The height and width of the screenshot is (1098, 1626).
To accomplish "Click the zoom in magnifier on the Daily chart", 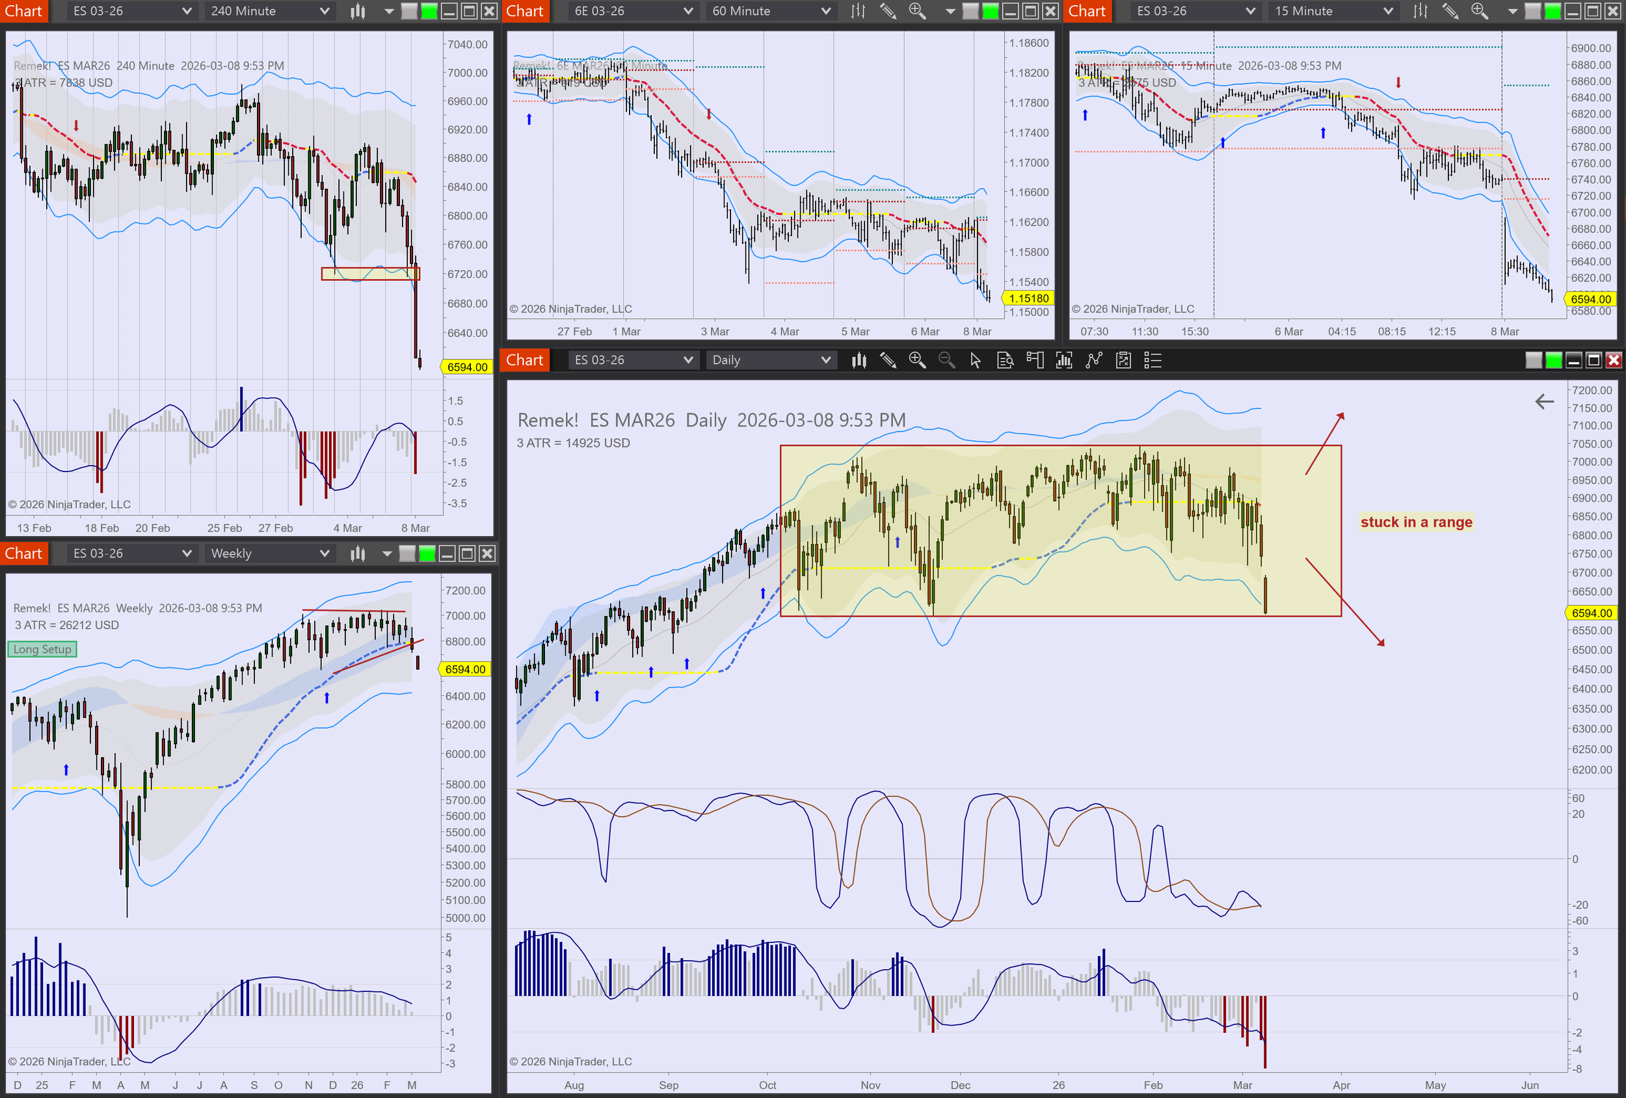I will click(x=916, y=360).
